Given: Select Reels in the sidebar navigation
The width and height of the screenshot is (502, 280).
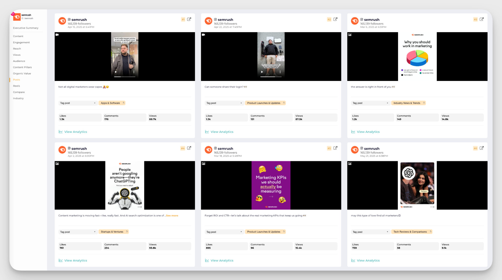Looking at the screenshot, I should (16, 86).
